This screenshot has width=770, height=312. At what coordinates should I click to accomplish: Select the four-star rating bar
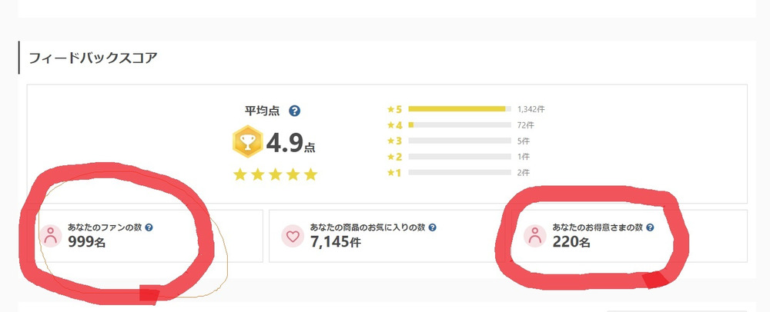[459, 125]
